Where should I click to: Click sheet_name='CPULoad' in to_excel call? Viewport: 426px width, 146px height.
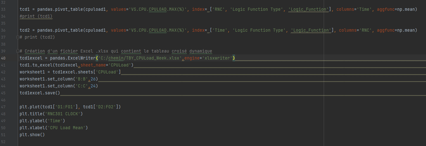106,65
